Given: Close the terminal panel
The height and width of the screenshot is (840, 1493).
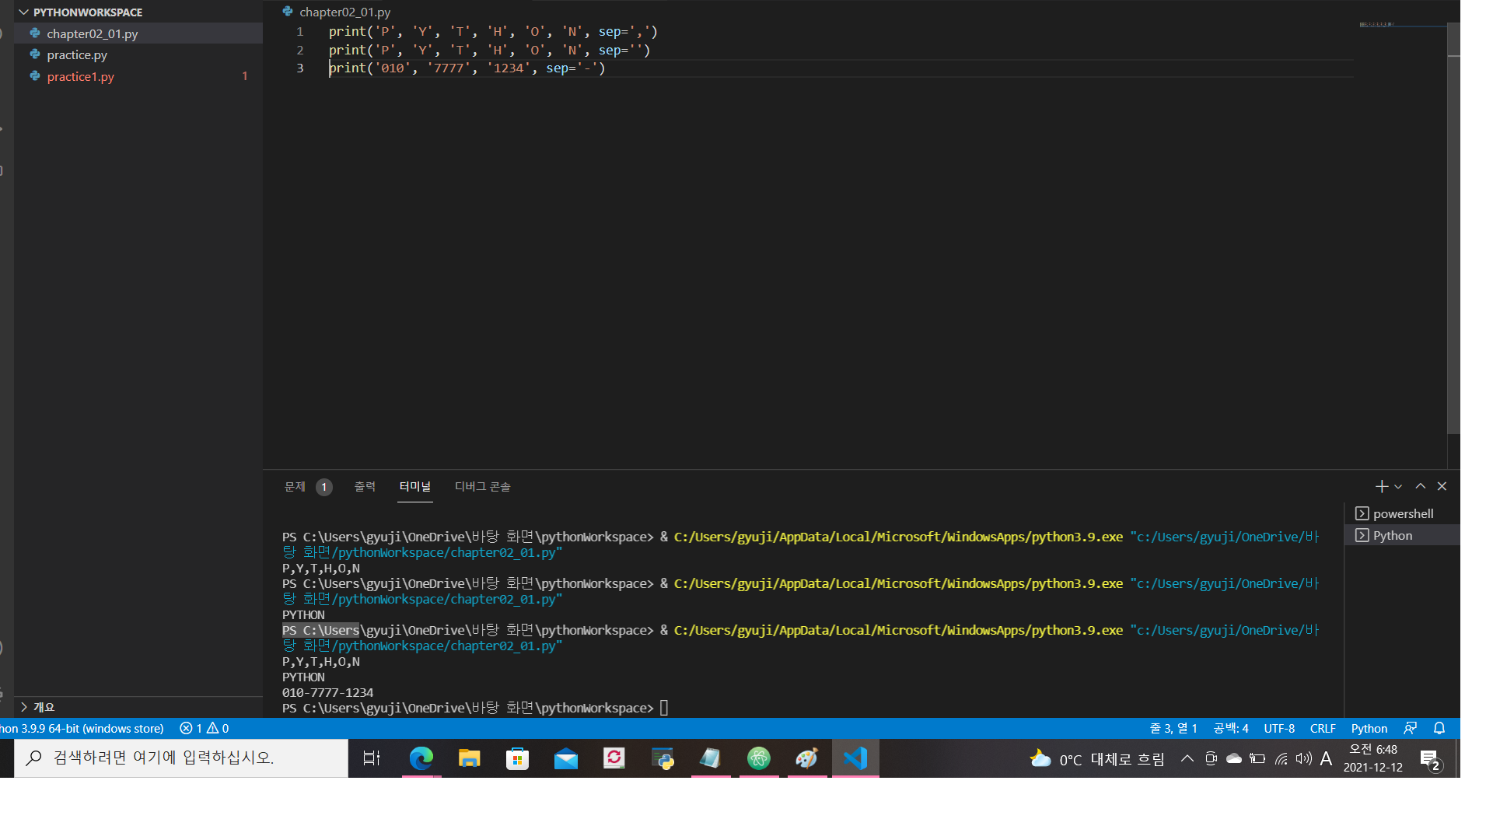Looking at the screenshot, I should (1442, 486).
